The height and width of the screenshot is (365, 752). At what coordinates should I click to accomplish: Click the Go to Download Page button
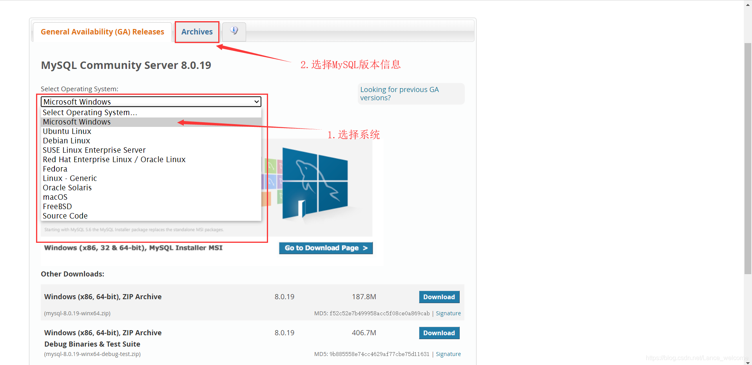click(x=326, y=248)
